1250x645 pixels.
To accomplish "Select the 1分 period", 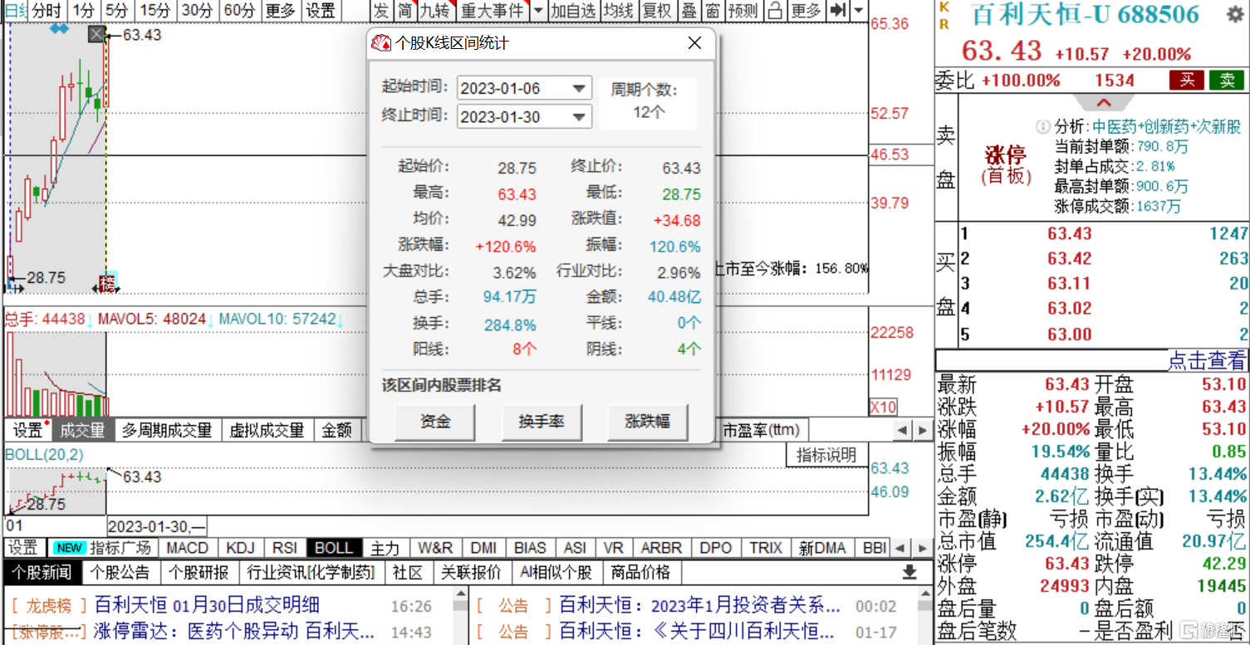I will point(82,11).
